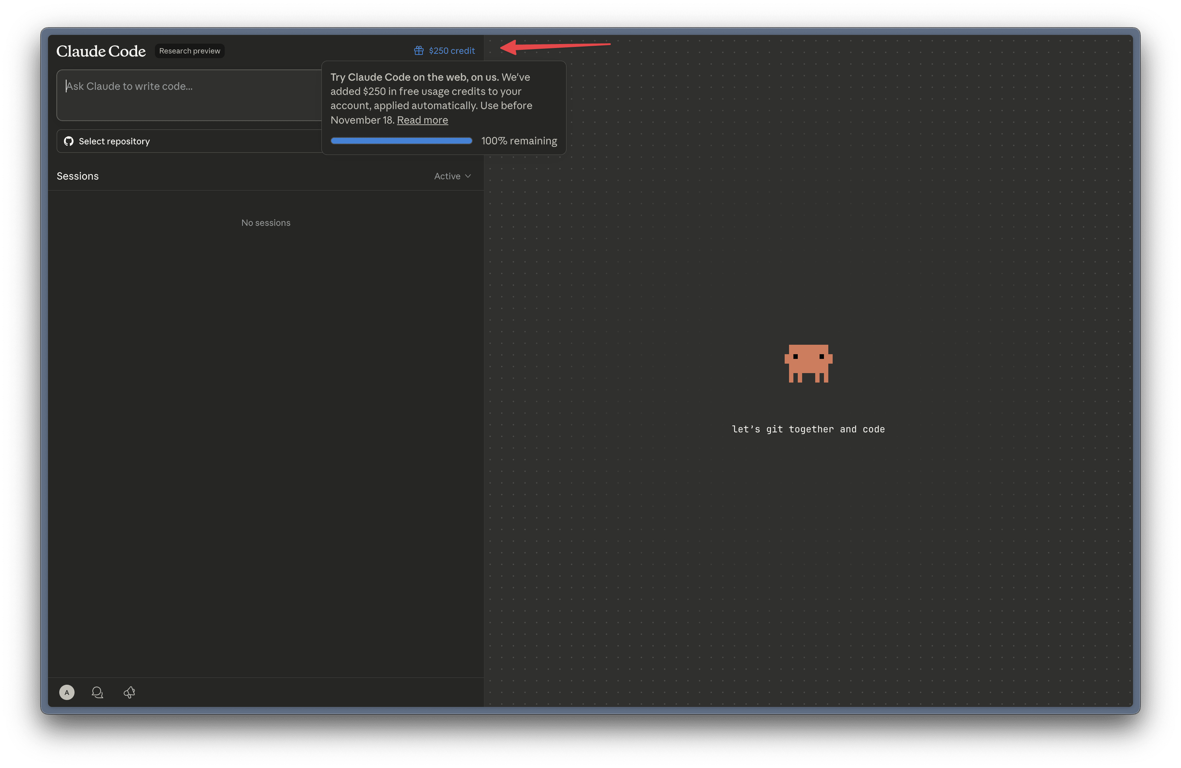Click the Sessions heading

click(x=78, y=176)
